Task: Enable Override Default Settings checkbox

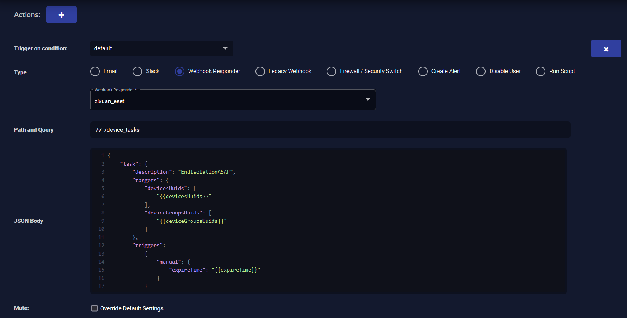Action: click(x=95, y=308)
